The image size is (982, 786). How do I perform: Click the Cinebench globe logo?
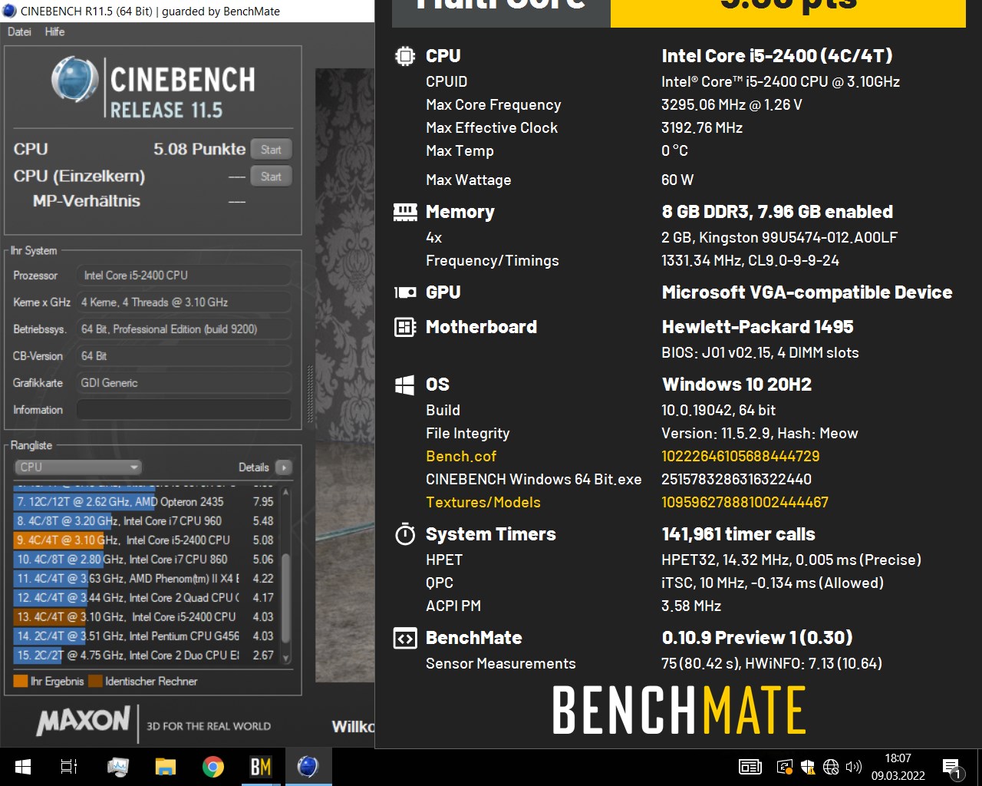click(74, 79)
